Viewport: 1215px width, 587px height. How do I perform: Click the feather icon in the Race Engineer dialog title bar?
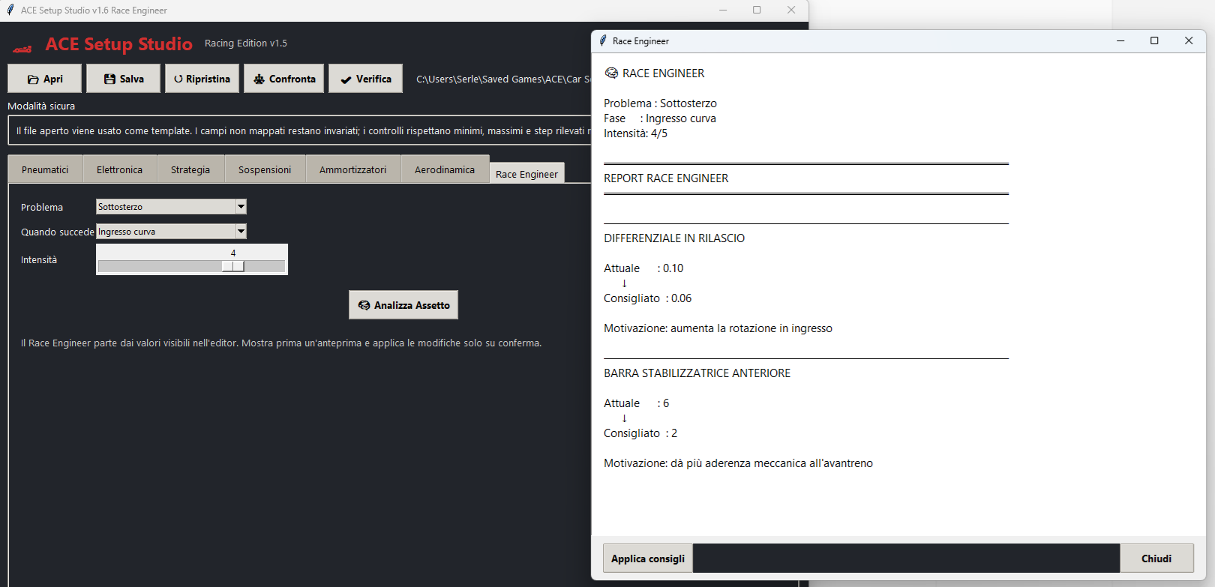click(602, 41)
